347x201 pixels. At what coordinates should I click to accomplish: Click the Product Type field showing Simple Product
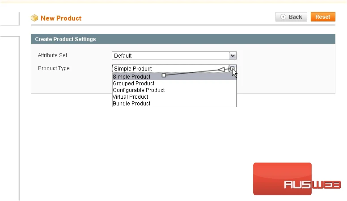(170, 68)
